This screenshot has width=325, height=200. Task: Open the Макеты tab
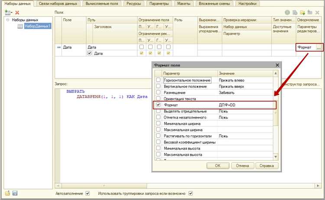click(183, 3)
